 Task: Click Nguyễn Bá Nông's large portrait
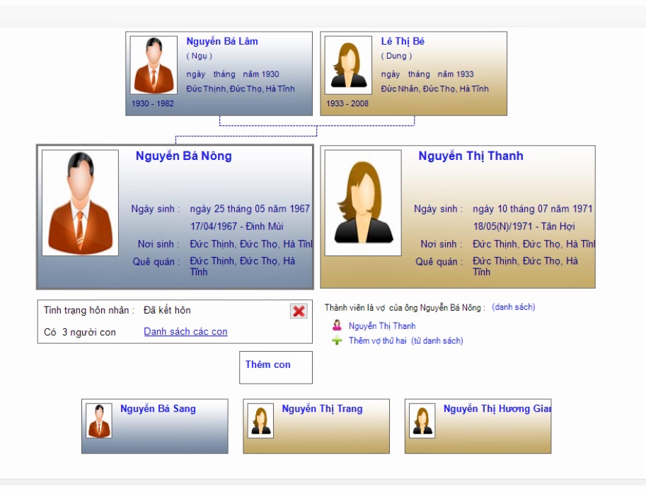(x=81, y=202)
